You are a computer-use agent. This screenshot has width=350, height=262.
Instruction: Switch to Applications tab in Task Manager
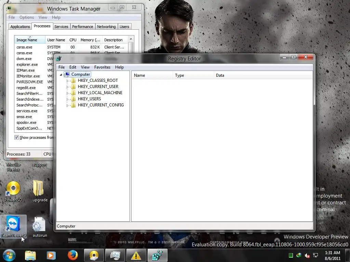tap(20, 27)
